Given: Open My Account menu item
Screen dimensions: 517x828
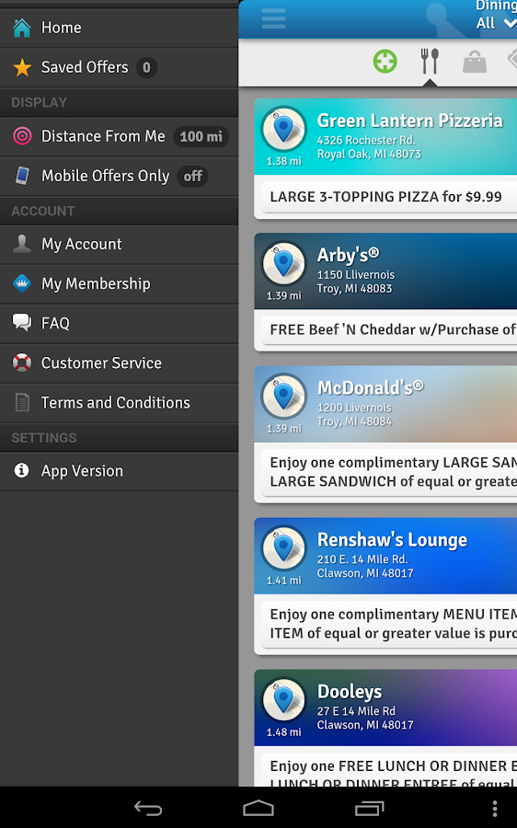Looking at the screenshot, I should point(119,244).
